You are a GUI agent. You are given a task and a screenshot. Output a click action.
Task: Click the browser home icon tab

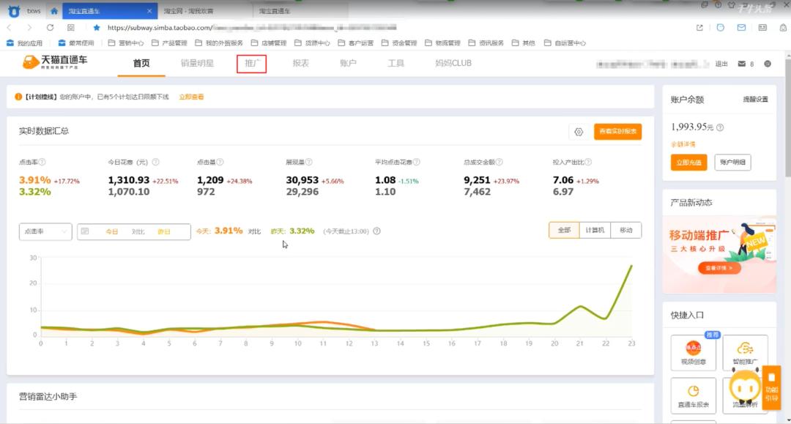(54, 12)
